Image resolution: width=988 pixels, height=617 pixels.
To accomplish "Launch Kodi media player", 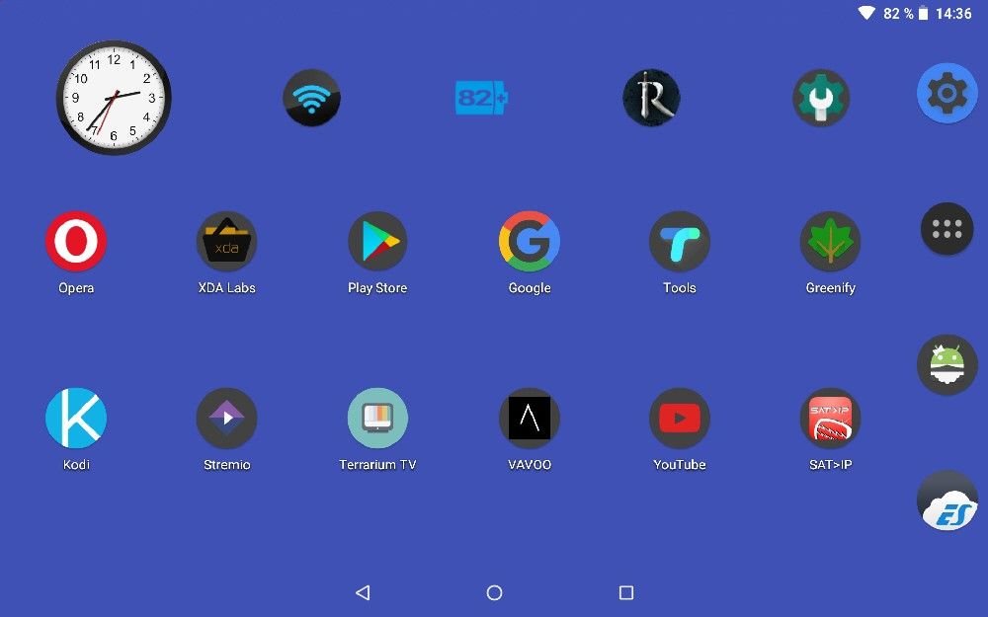I will [76, 418].
